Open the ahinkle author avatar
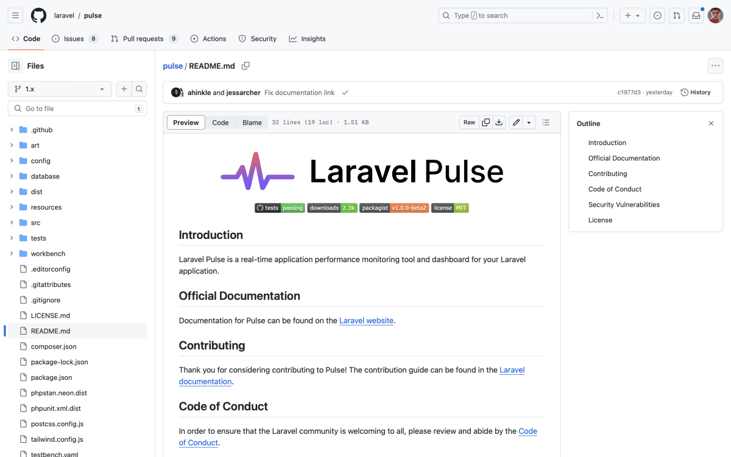The width and height of the screenshot is (731, 457). point(177,93)
